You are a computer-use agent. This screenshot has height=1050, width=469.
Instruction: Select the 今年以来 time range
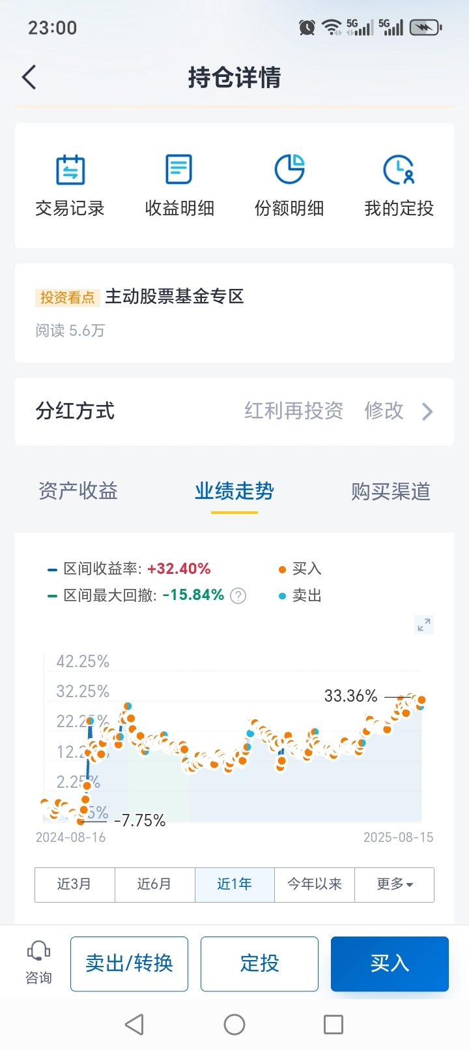pos(315,884)
